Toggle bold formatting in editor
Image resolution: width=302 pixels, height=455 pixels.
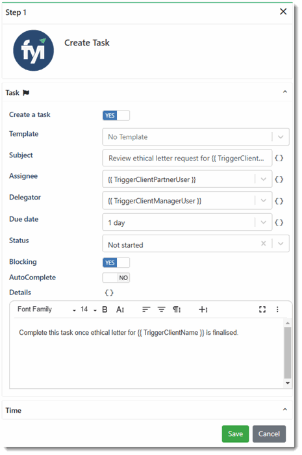pos(105,309)
